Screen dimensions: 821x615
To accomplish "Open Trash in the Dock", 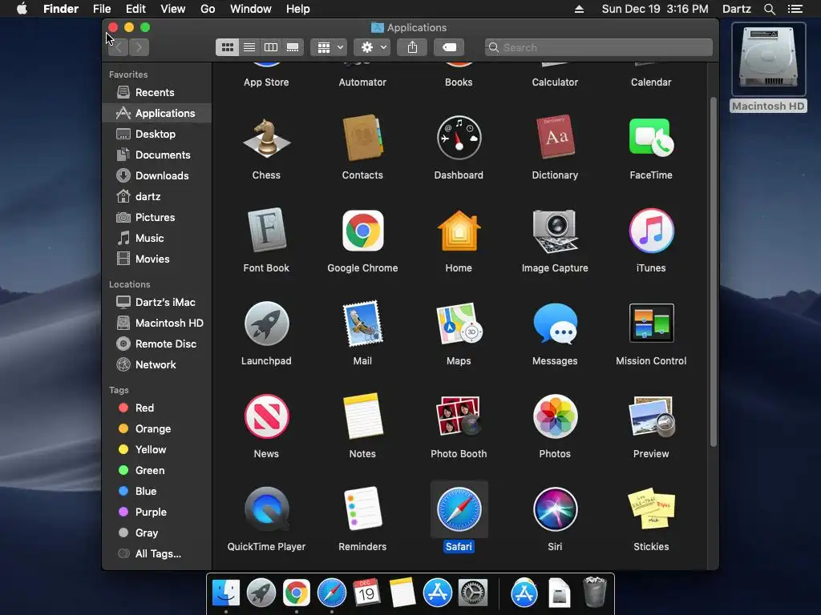I will (x=594, y=592).
